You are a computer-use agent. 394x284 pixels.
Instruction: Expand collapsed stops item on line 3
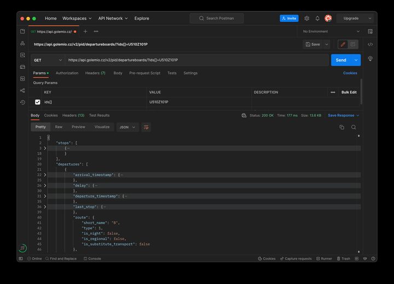point(45,148)
